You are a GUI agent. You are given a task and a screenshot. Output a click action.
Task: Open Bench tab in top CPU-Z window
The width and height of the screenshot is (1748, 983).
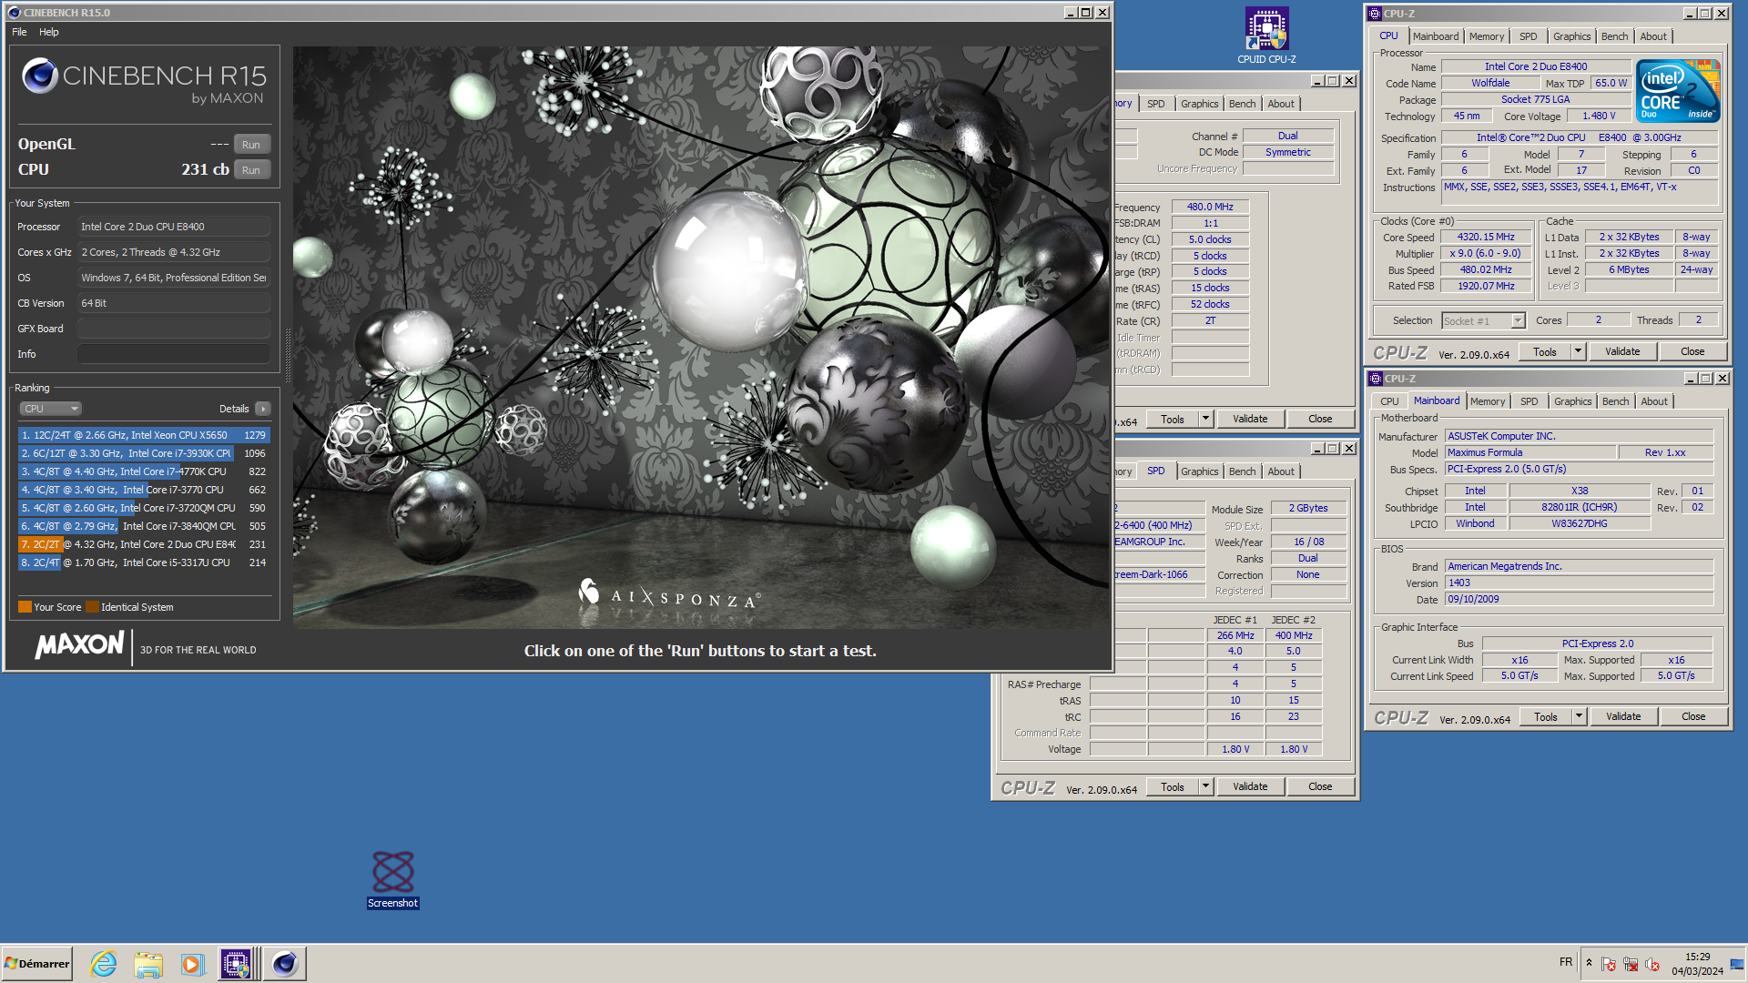coord(1615,36)
